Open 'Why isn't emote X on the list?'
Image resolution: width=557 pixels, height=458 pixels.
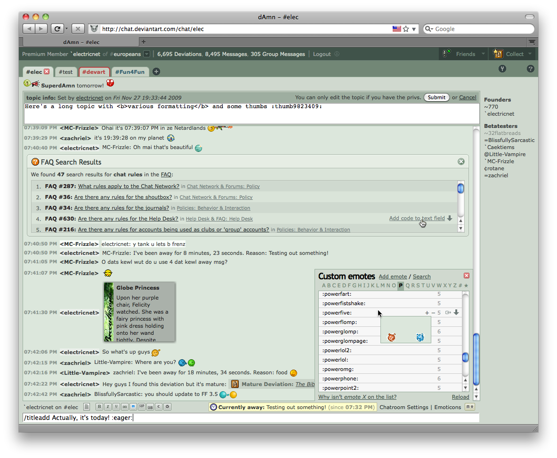coord(357,396)
